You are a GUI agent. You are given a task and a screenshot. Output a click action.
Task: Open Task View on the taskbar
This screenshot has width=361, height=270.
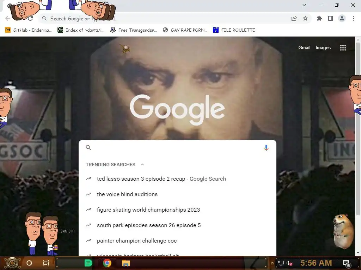click(x=46, y=263)
